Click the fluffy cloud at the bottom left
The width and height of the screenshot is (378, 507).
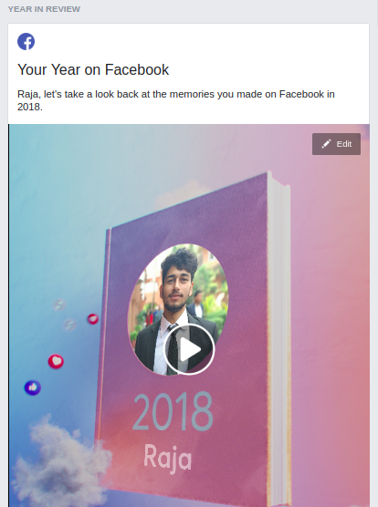pyautogui.click(x=60, y=464)
